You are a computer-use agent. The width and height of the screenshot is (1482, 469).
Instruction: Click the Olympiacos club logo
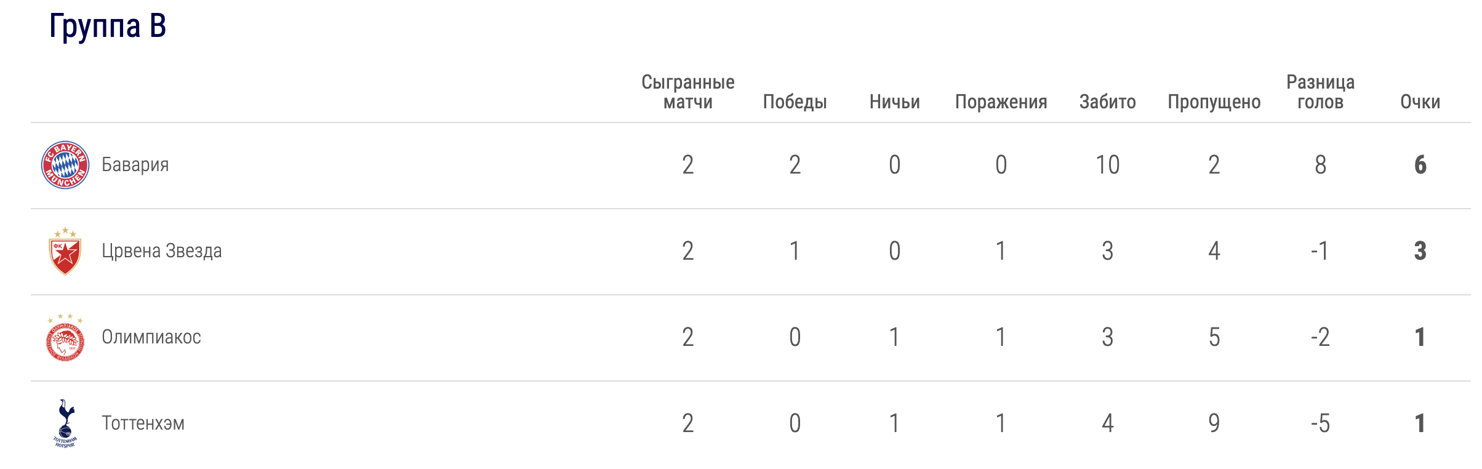pyautogui.click(x=65, y=337)
